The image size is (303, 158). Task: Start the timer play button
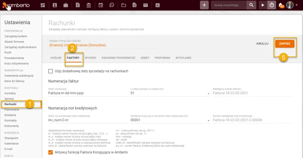(263, 5)
